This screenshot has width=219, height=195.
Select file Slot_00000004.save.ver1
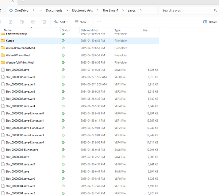click(x=20, y=186)
